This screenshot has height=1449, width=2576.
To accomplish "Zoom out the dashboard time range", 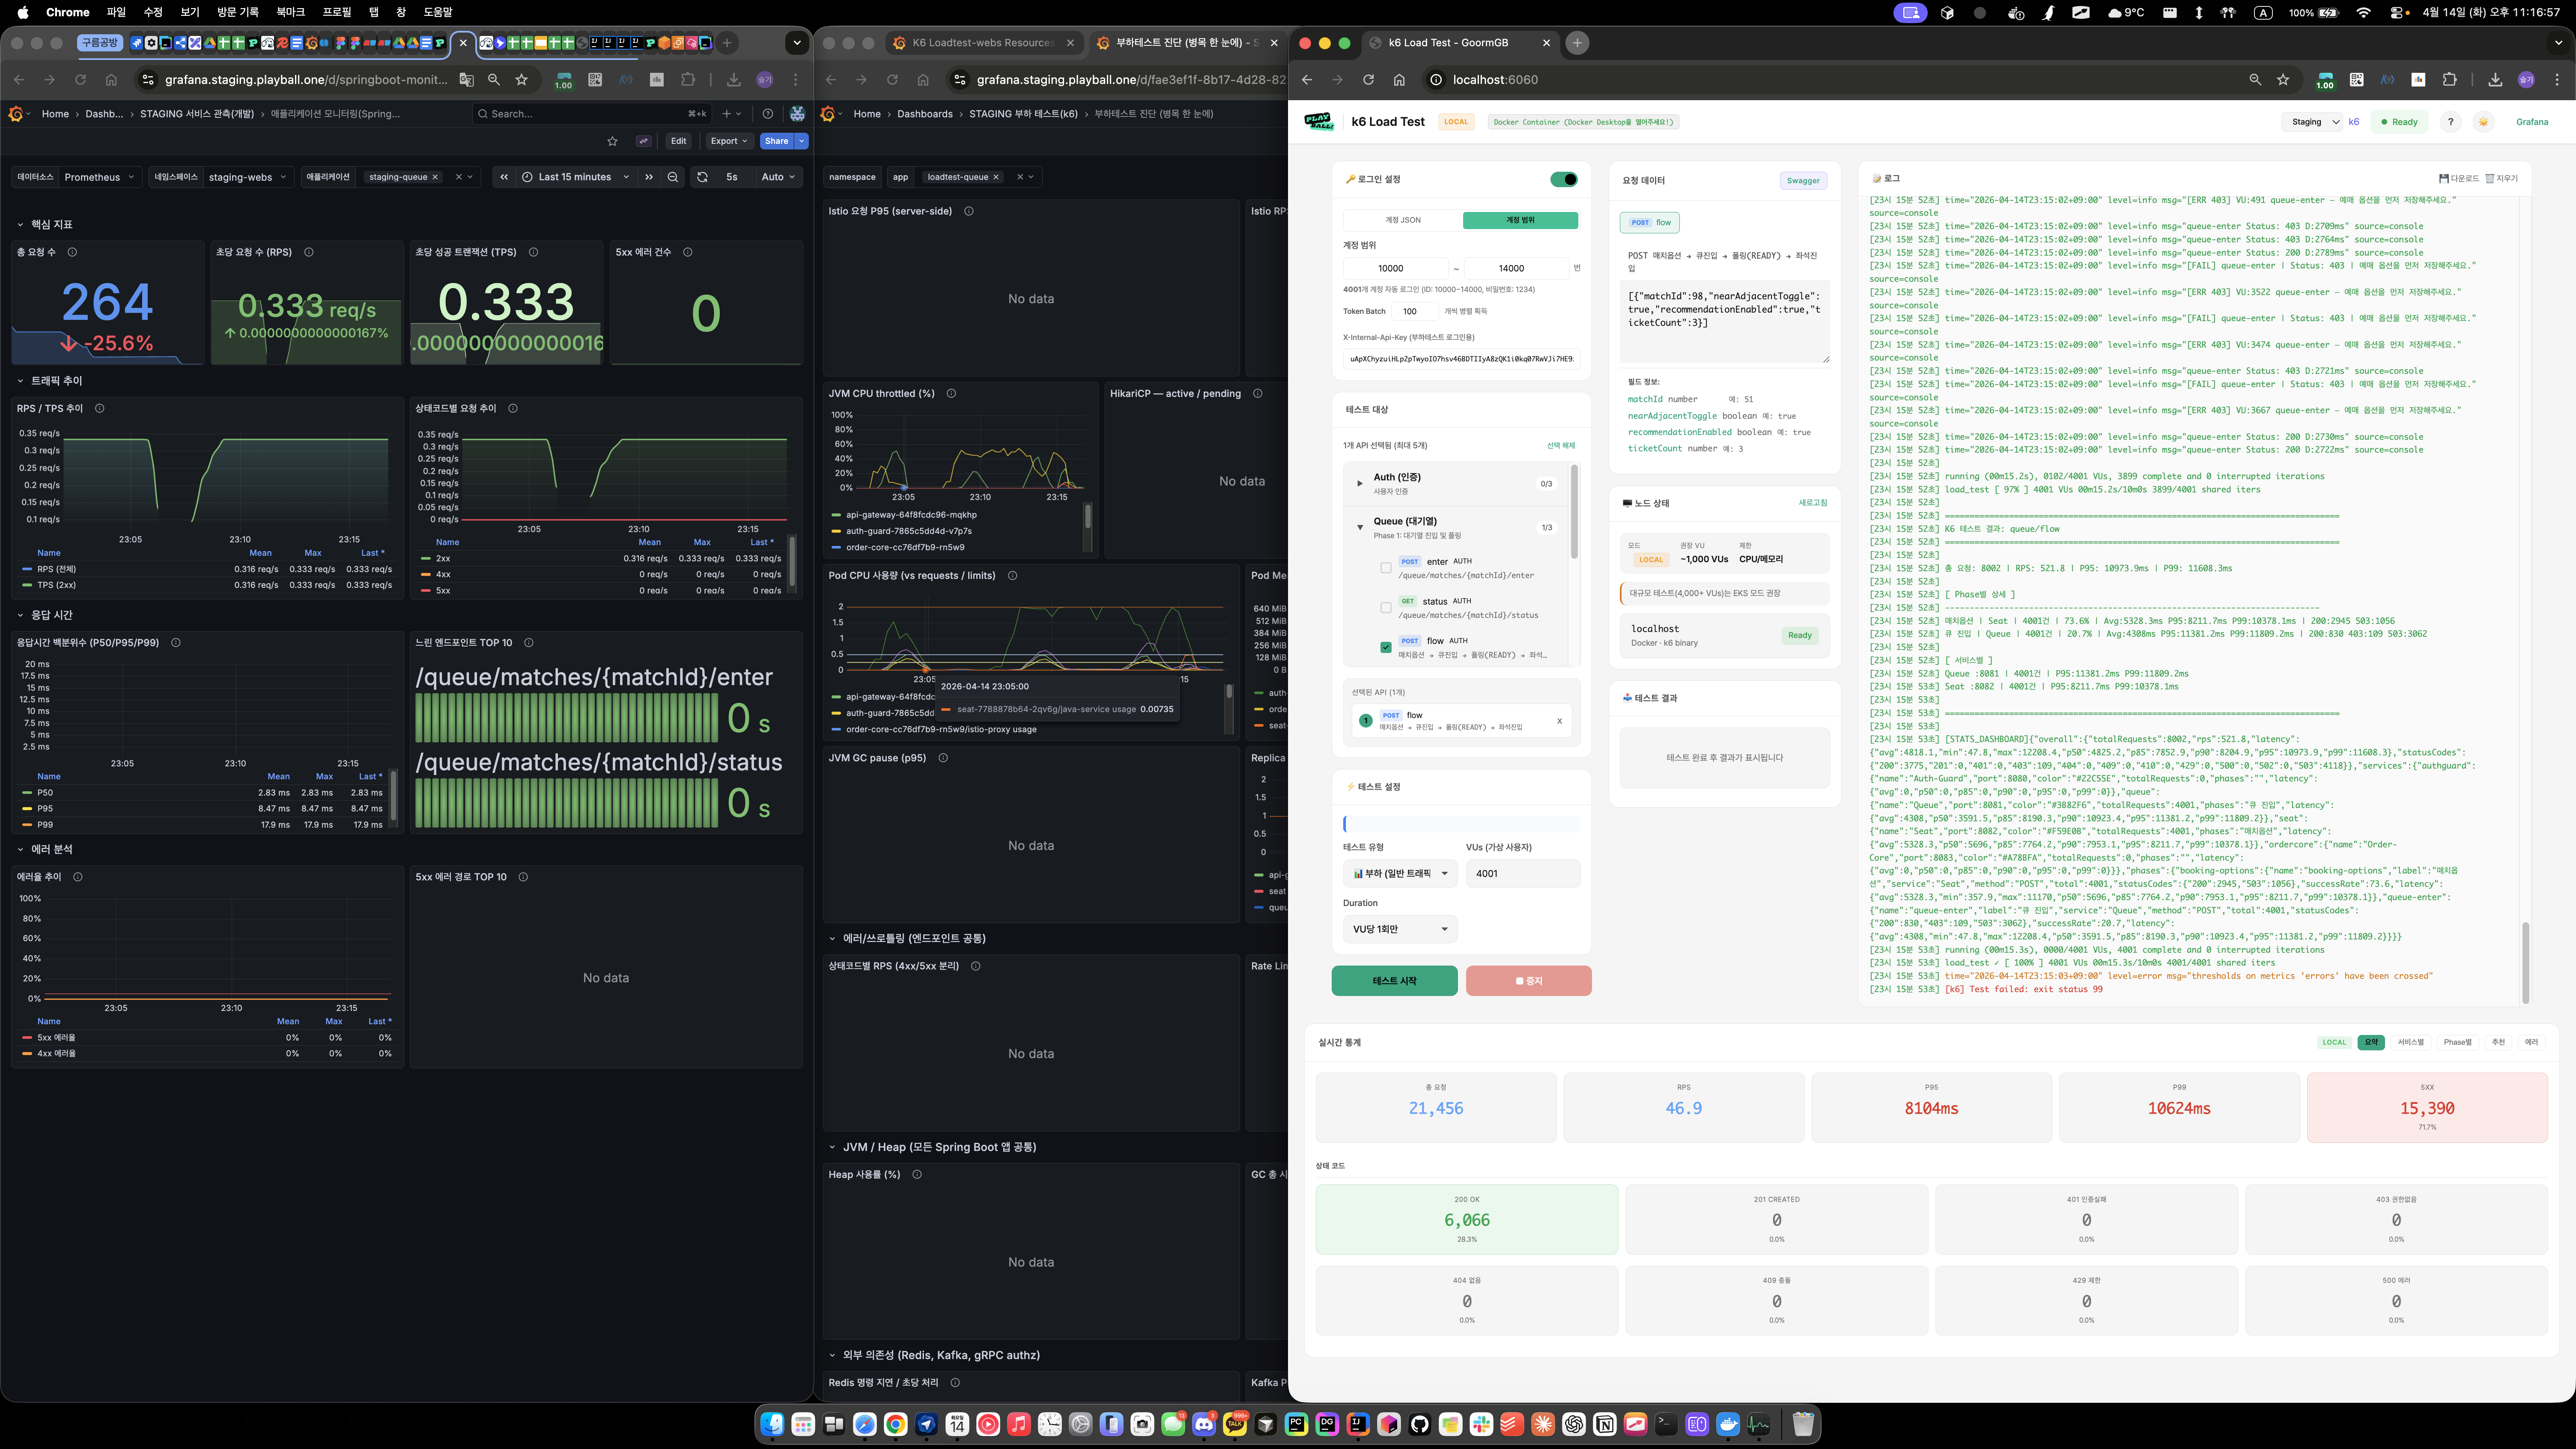I will tap(673, 177).
